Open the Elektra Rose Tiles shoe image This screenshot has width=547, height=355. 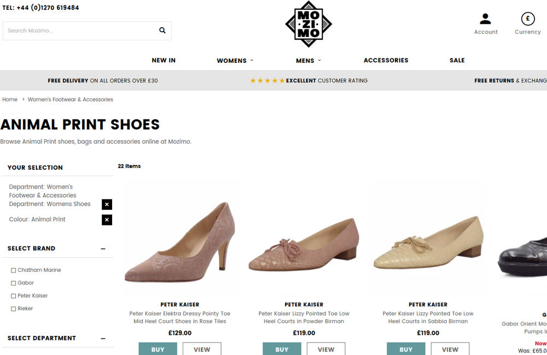180,242
